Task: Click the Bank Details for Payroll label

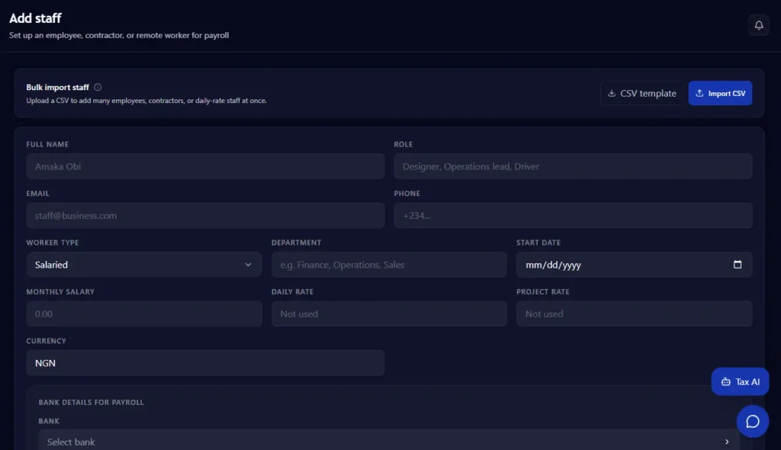Action: (x=92, y=402)
